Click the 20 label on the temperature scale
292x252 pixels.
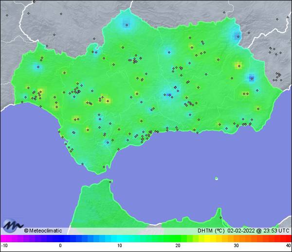[x=178, y=246]
